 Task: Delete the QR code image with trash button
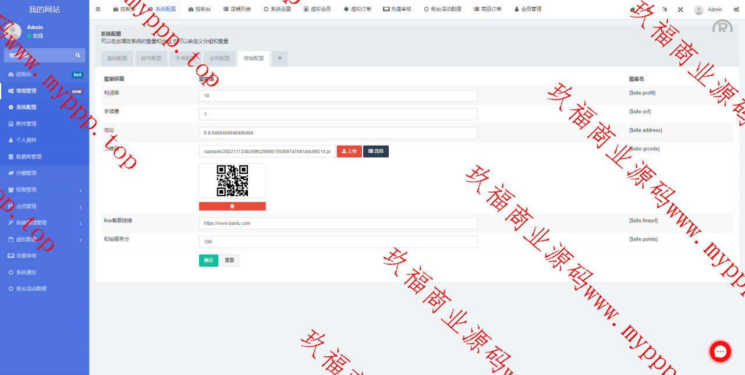tap(232, 206)
